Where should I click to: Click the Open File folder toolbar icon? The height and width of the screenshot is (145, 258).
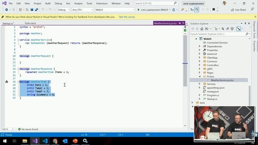[x=27, y=10]
